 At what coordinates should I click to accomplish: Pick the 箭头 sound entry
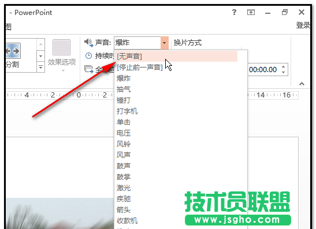point(176,210)
